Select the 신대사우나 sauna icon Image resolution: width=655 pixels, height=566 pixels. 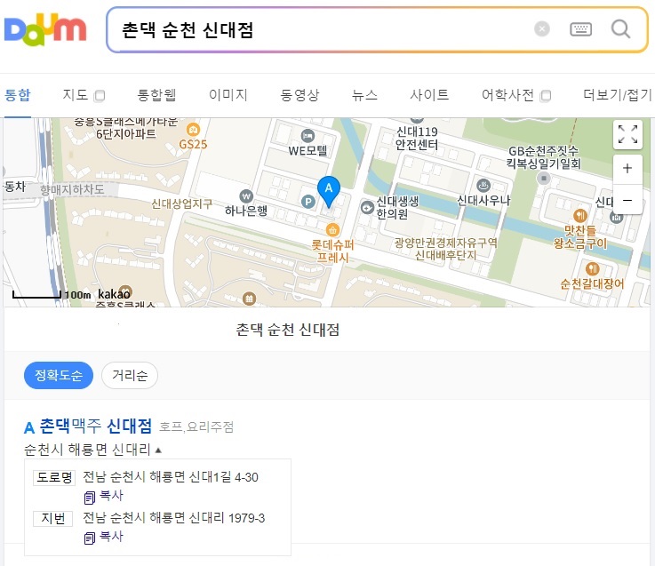pos(483,185)
